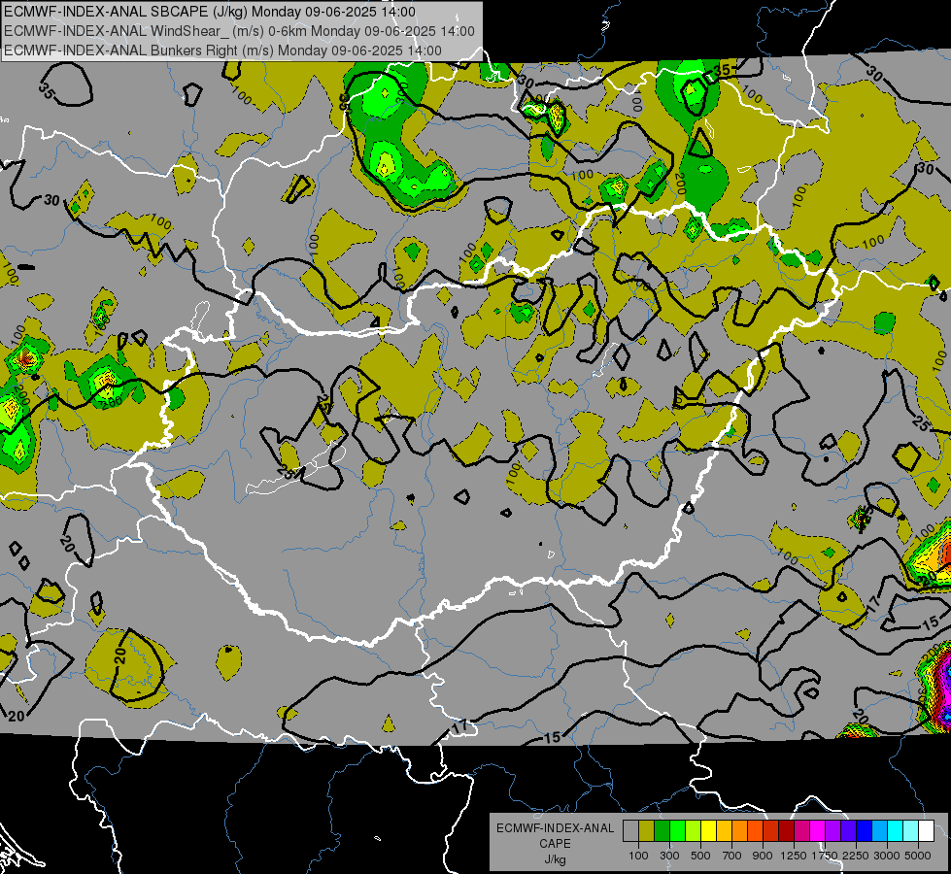Click the legend value 700
Image resolution: width=951 pixels, height=874 pixels.
point(732,856)
